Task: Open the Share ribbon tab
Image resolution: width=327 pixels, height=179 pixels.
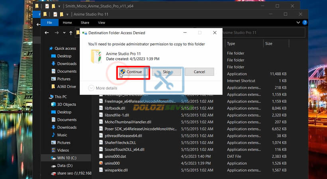Action: (85, 23)
